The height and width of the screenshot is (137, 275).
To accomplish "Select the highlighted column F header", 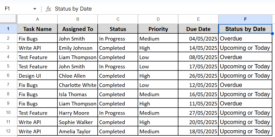I will point(245,19).
